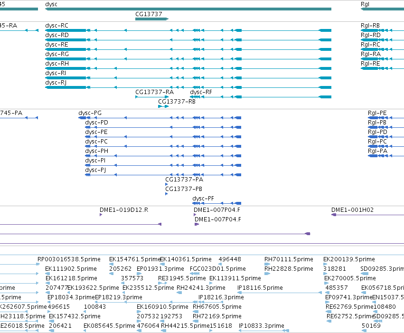Click the RP003016538.5prime EST label
Screen dimensions: 404x333
click(69, 259)
